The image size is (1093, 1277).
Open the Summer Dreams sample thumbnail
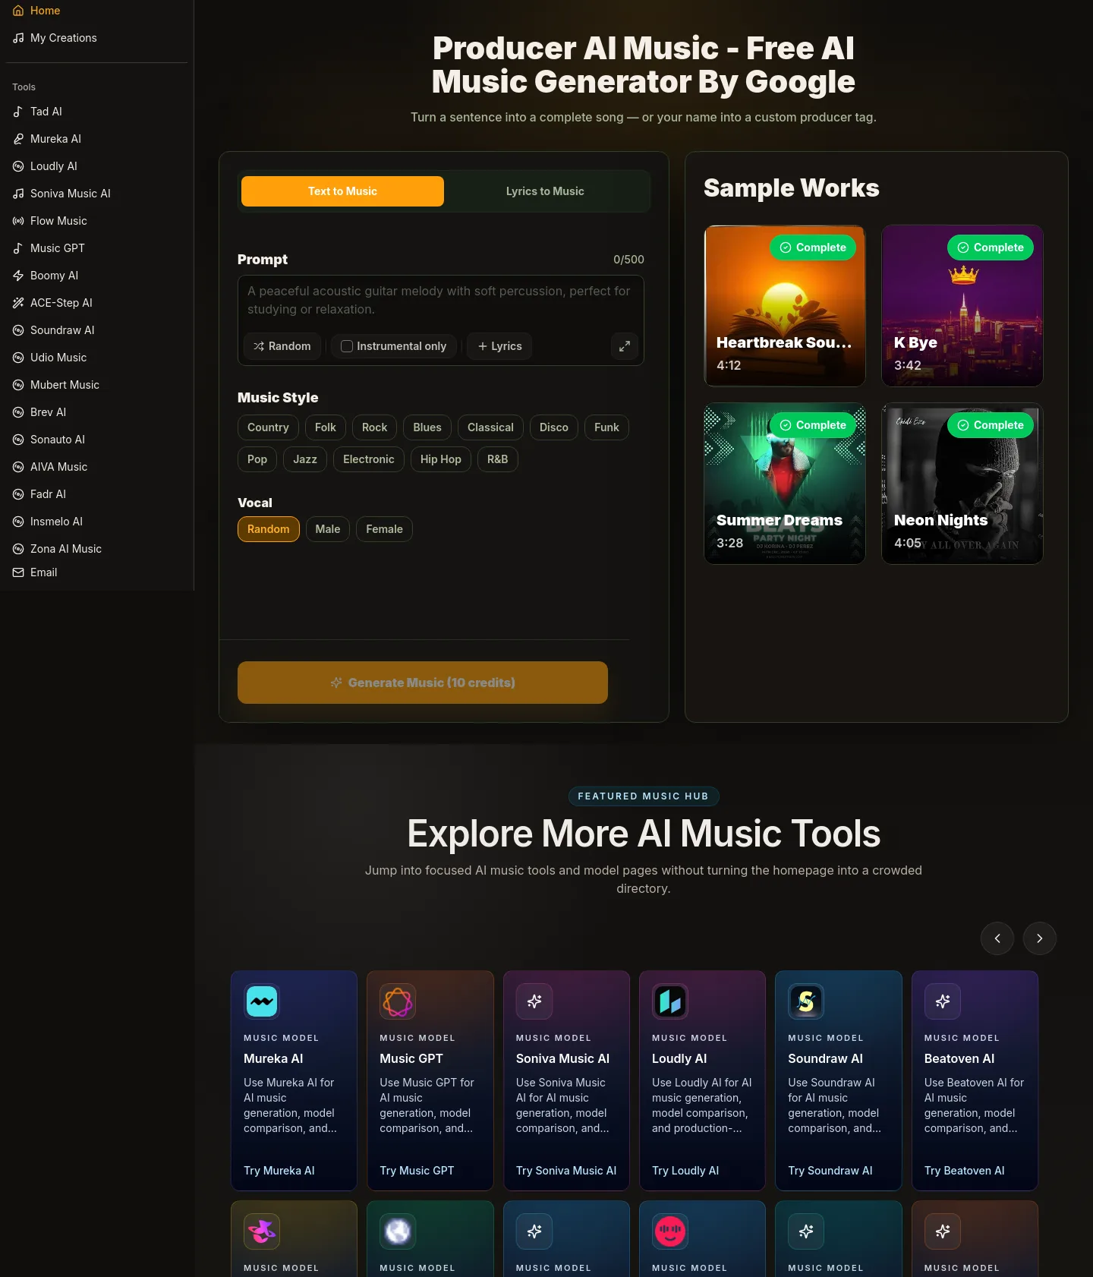785,484
